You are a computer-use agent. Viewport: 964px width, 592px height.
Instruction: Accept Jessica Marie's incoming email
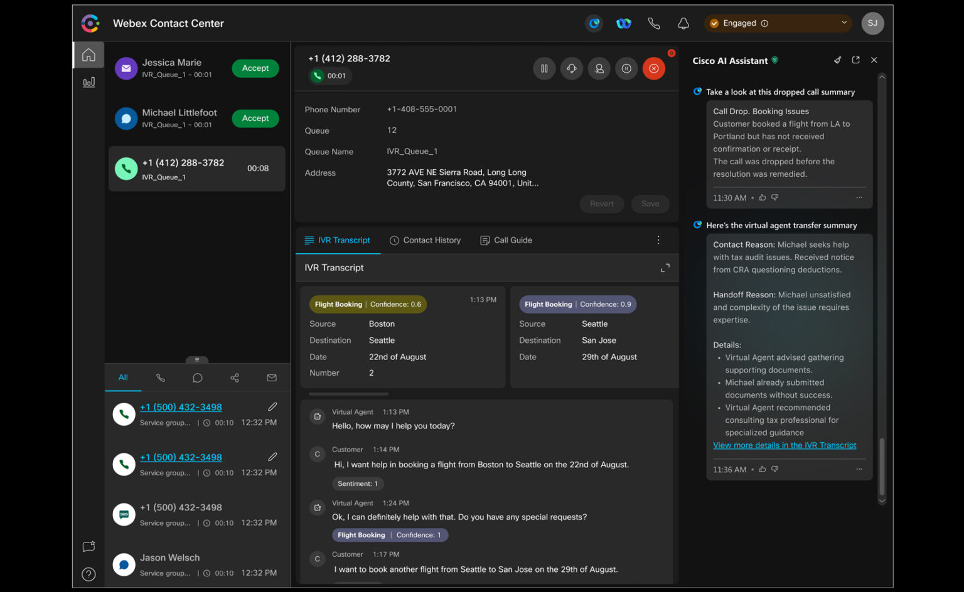(x=255, y=68)
